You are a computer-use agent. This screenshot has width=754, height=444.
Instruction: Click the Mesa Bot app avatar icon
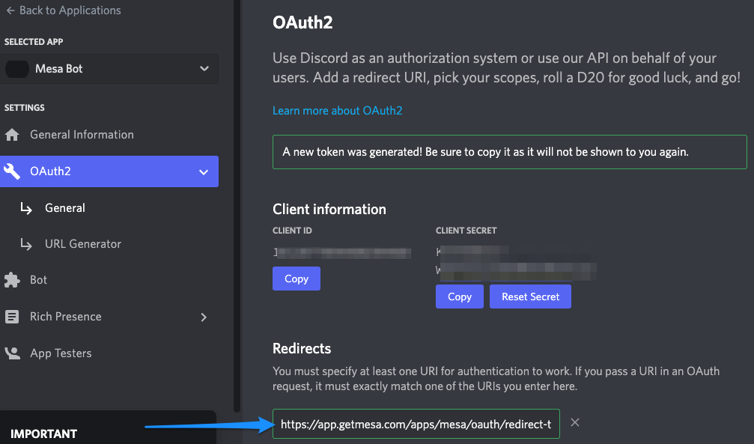(17, 69)
